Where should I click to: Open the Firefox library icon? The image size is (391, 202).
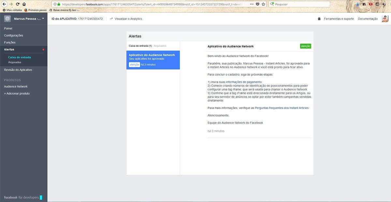[x=364, y=4]
